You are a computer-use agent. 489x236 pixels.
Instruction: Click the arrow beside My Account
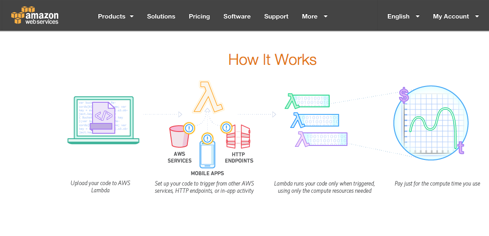(477, 17)
